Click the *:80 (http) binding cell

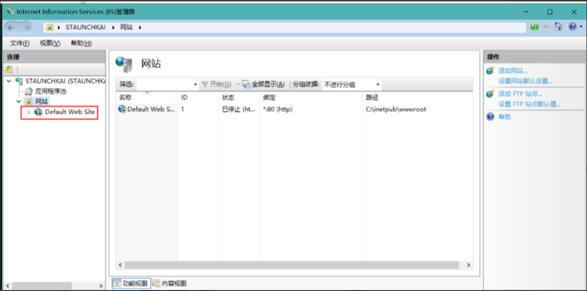(278, 110)
